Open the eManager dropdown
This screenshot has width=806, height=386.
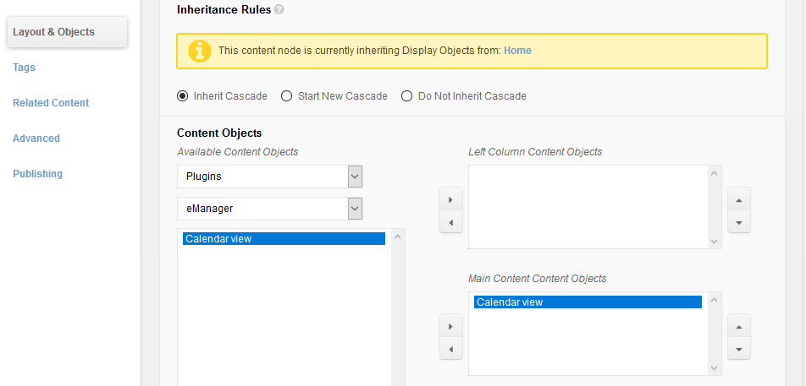pyautogui.click(x=270, y=209)
